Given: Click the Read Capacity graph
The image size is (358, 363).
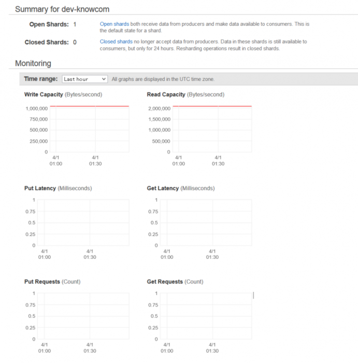Looking at the screenshot, I should pyautogui.click(x=212, y=129).
